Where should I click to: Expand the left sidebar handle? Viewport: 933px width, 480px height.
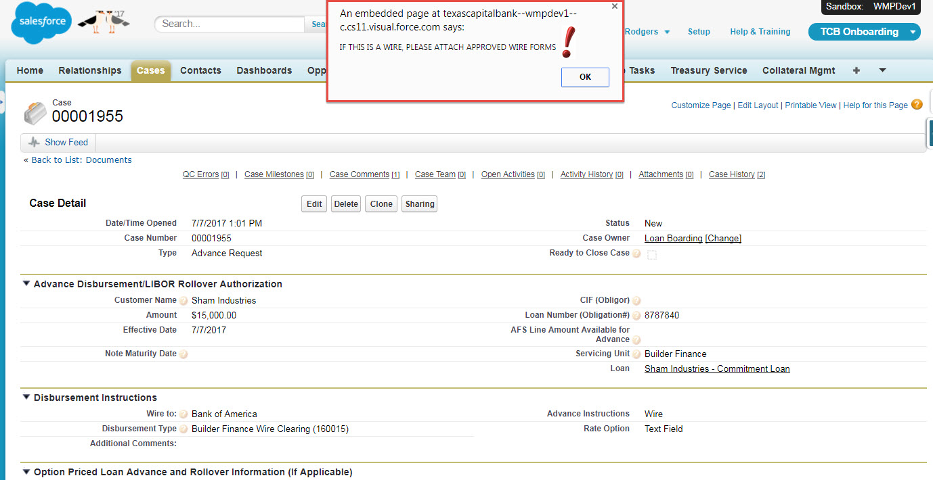tap(2, 101)
